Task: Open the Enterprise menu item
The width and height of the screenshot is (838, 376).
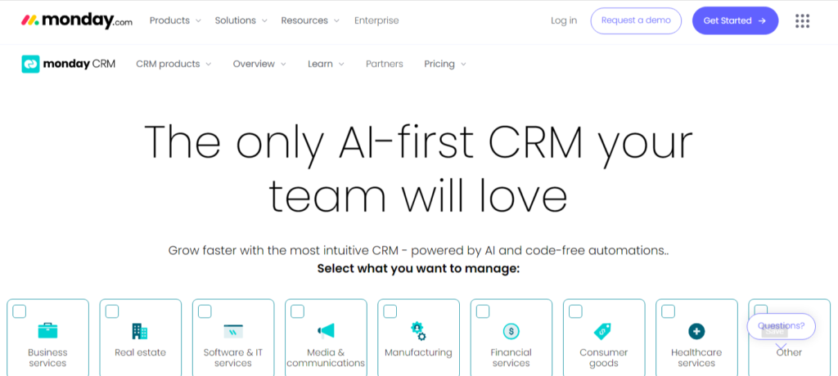Action: (x=376, y=20)
